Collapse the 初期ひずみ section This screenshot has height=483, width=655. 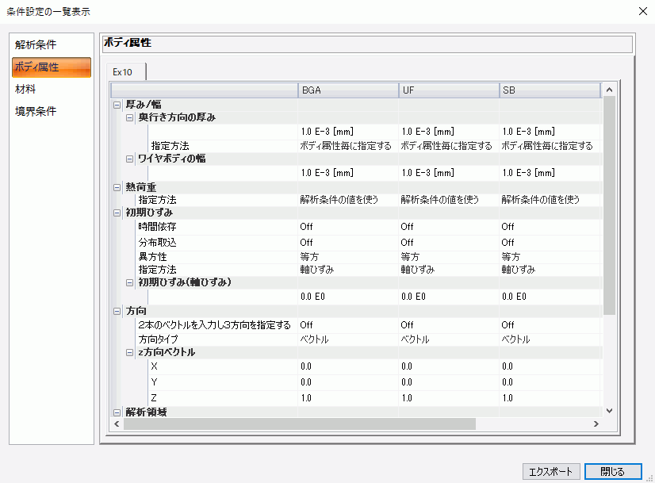[x=117, y=213]
